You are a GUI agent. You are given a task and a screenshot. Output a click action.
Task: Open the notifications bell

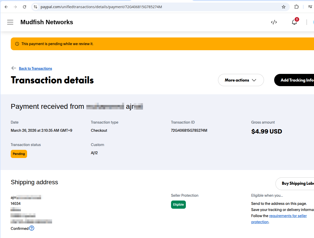coord(294,22)
